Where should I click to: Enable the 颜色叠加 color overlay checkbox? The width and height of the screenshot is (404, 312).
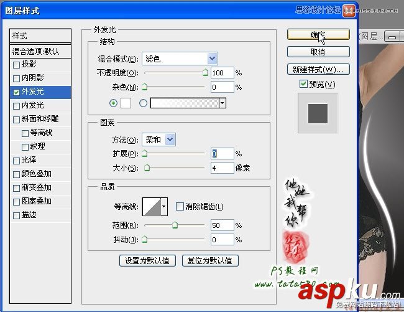(16, 174)
